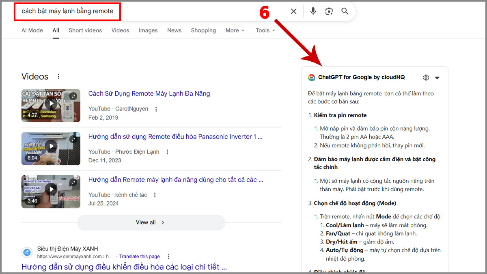Click the Siêu thị Điện Máy XANH site name

click(x=68, y=249)
